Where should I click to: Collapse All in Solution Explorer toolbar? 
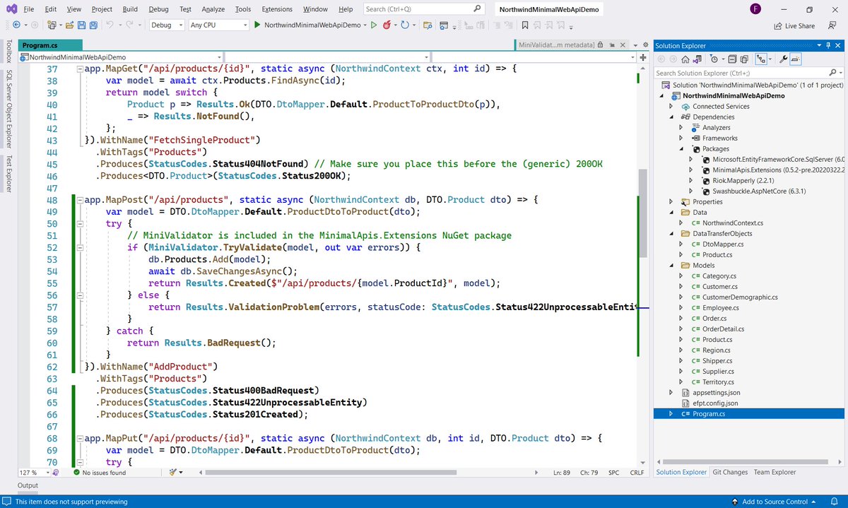coord(733,59)
